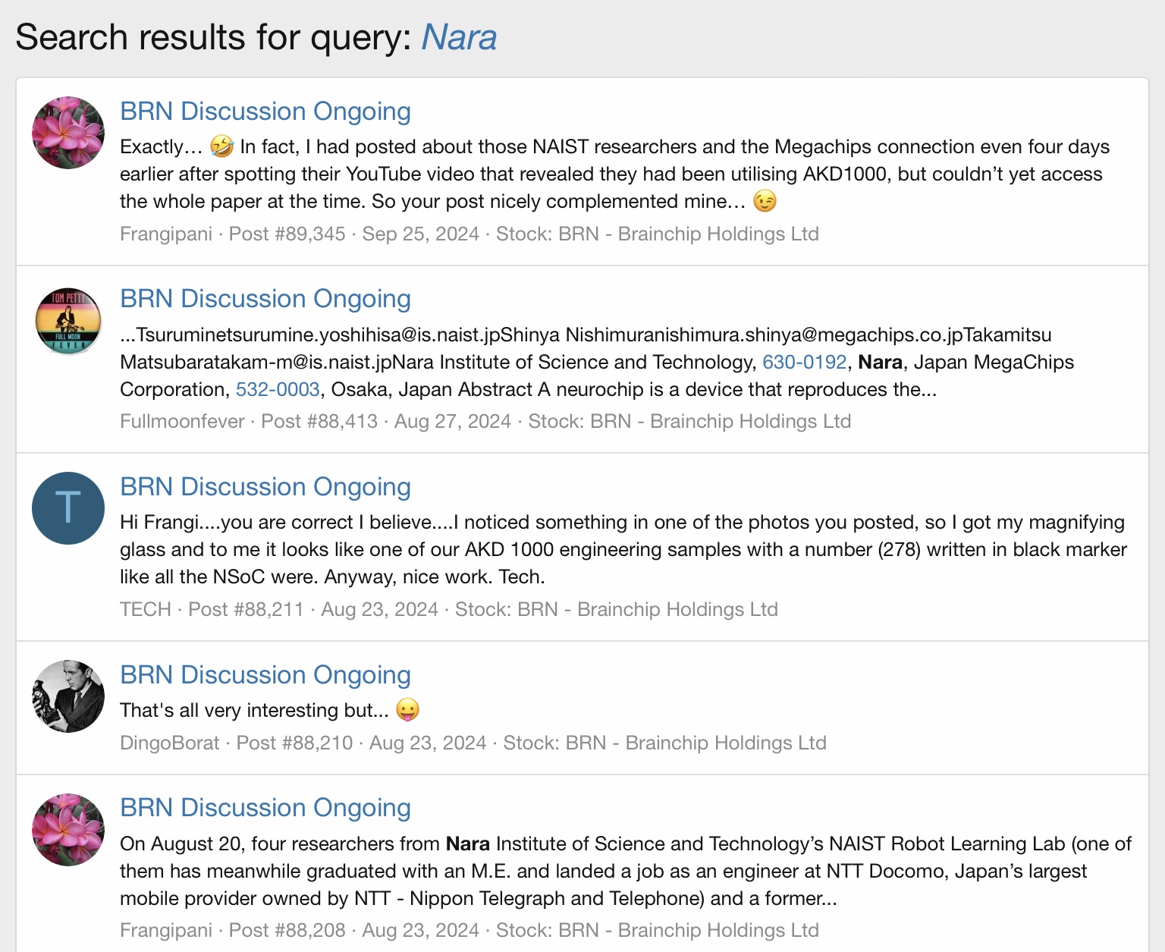Click Fullmoonfever's Tom Petty album avatar
Screen dimensions: 1165x952
click(68, 321)
